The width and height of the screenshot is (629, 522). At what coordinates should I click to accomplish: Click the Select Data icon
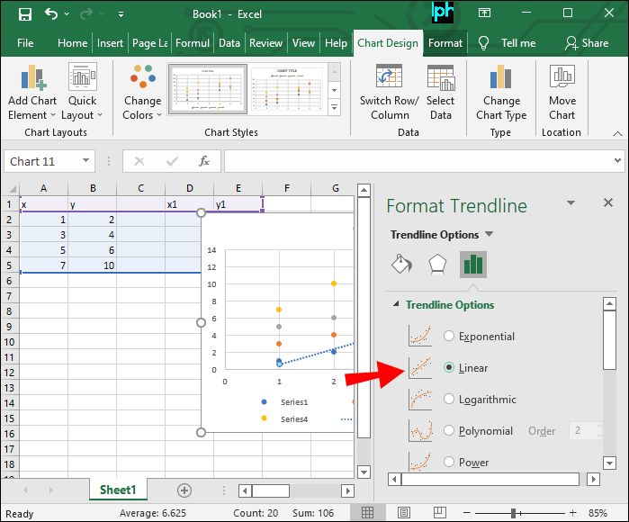click(x=441, y=78)
